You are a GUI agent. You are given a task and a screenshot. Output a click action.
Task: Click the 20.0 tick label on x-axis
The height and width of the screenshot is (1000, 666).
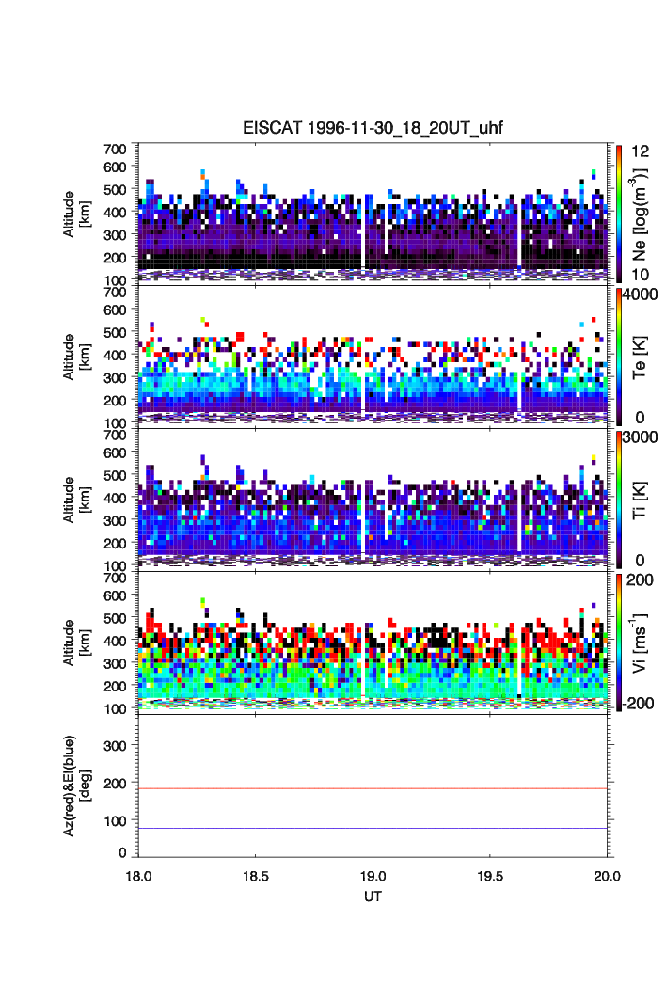[x=607, y=876]
